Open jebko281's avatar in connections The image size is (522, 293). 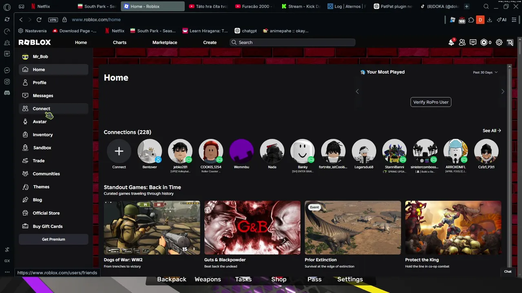(180, 151)
